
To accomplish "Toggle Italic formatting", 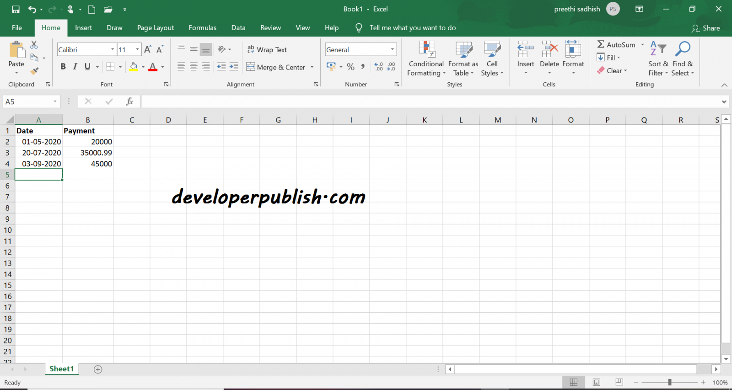I will pos(75,67).
